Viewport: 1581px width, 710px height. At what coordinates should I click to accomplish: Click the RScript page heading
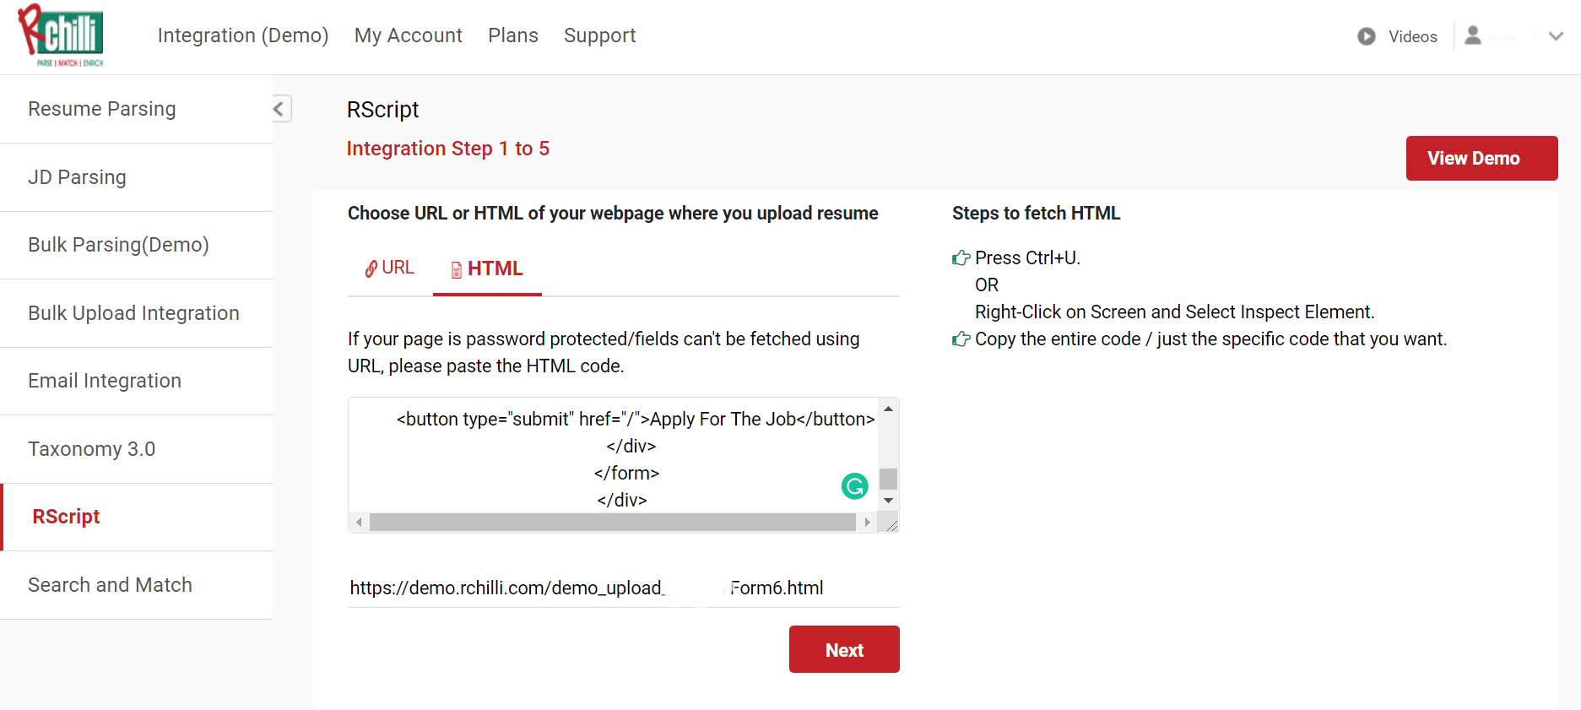(382, 110)
